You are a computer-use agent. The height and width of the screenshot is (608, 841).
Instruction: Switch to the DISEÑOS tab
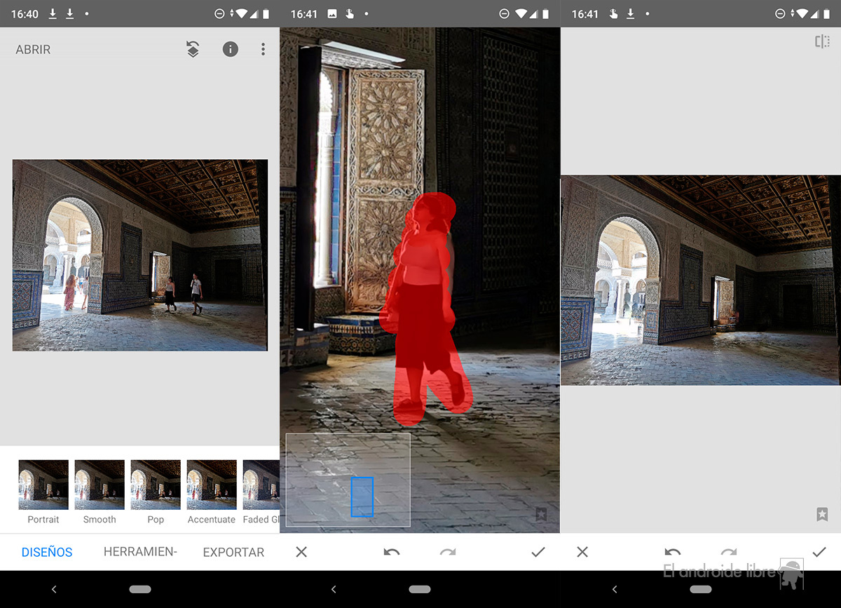47,552
